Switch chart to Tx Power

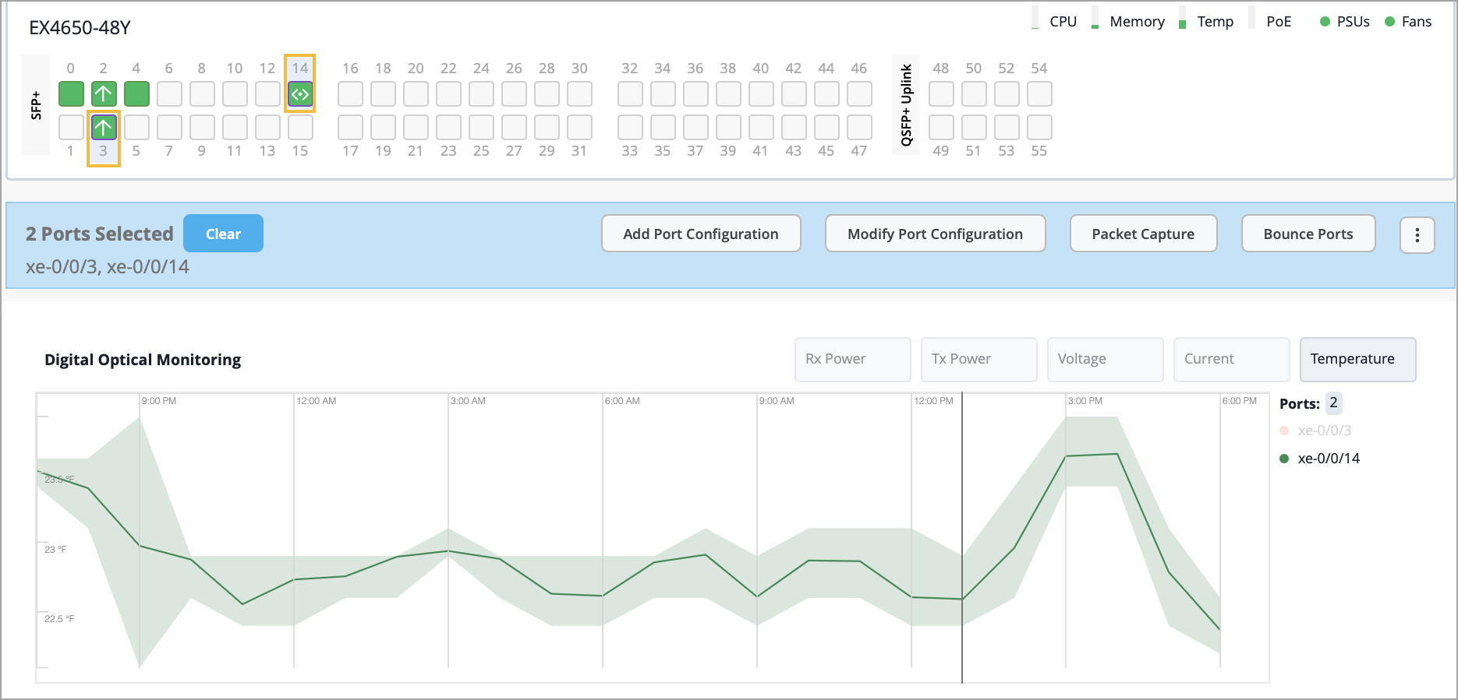point(979,359)
